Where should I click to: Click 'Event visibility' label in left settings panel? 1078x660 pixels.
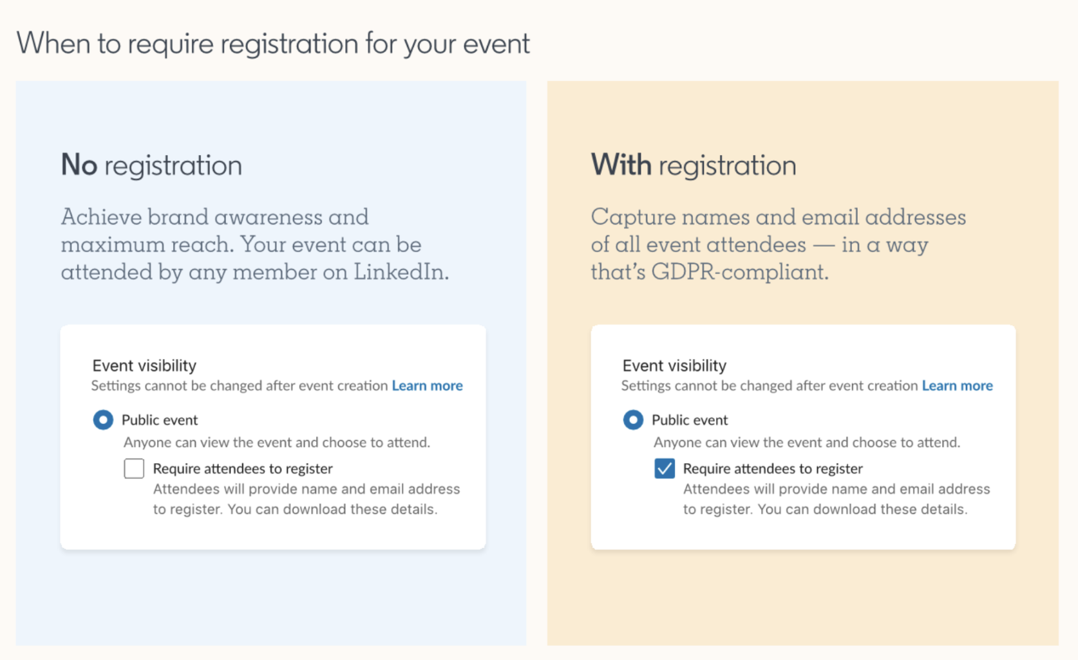point(143,365)
